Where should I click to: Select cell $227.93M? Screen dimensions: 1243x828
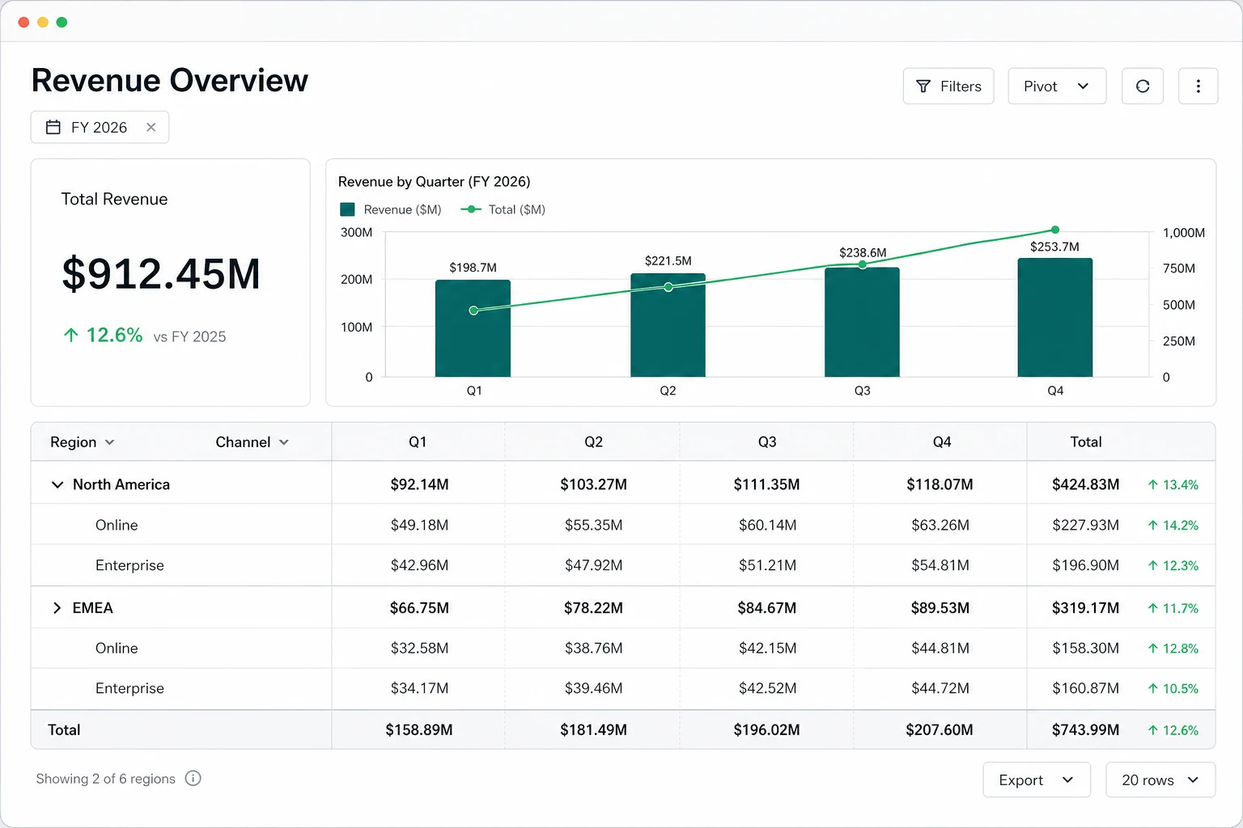click(x=1085, y=525)
